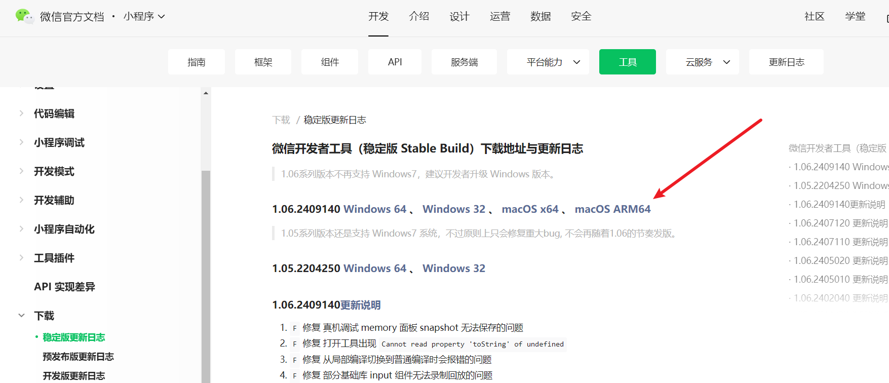The width and height of the screenshot is (889, 383).
Task: Click the 下载 breadcrumb link
Action: [281, 120]
